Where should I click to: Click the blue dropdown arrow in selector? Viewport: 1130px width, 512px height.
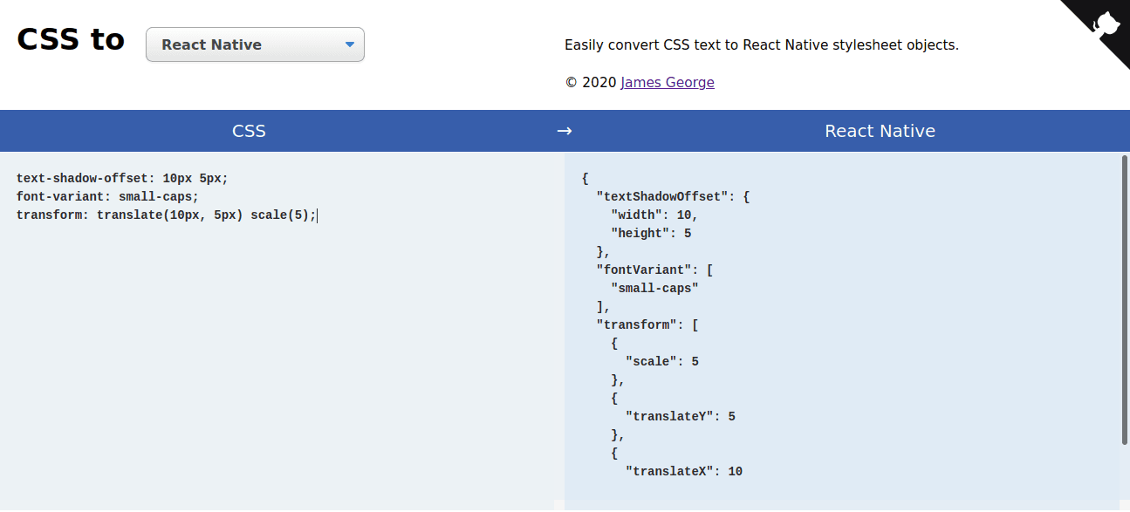coord(350,44)
